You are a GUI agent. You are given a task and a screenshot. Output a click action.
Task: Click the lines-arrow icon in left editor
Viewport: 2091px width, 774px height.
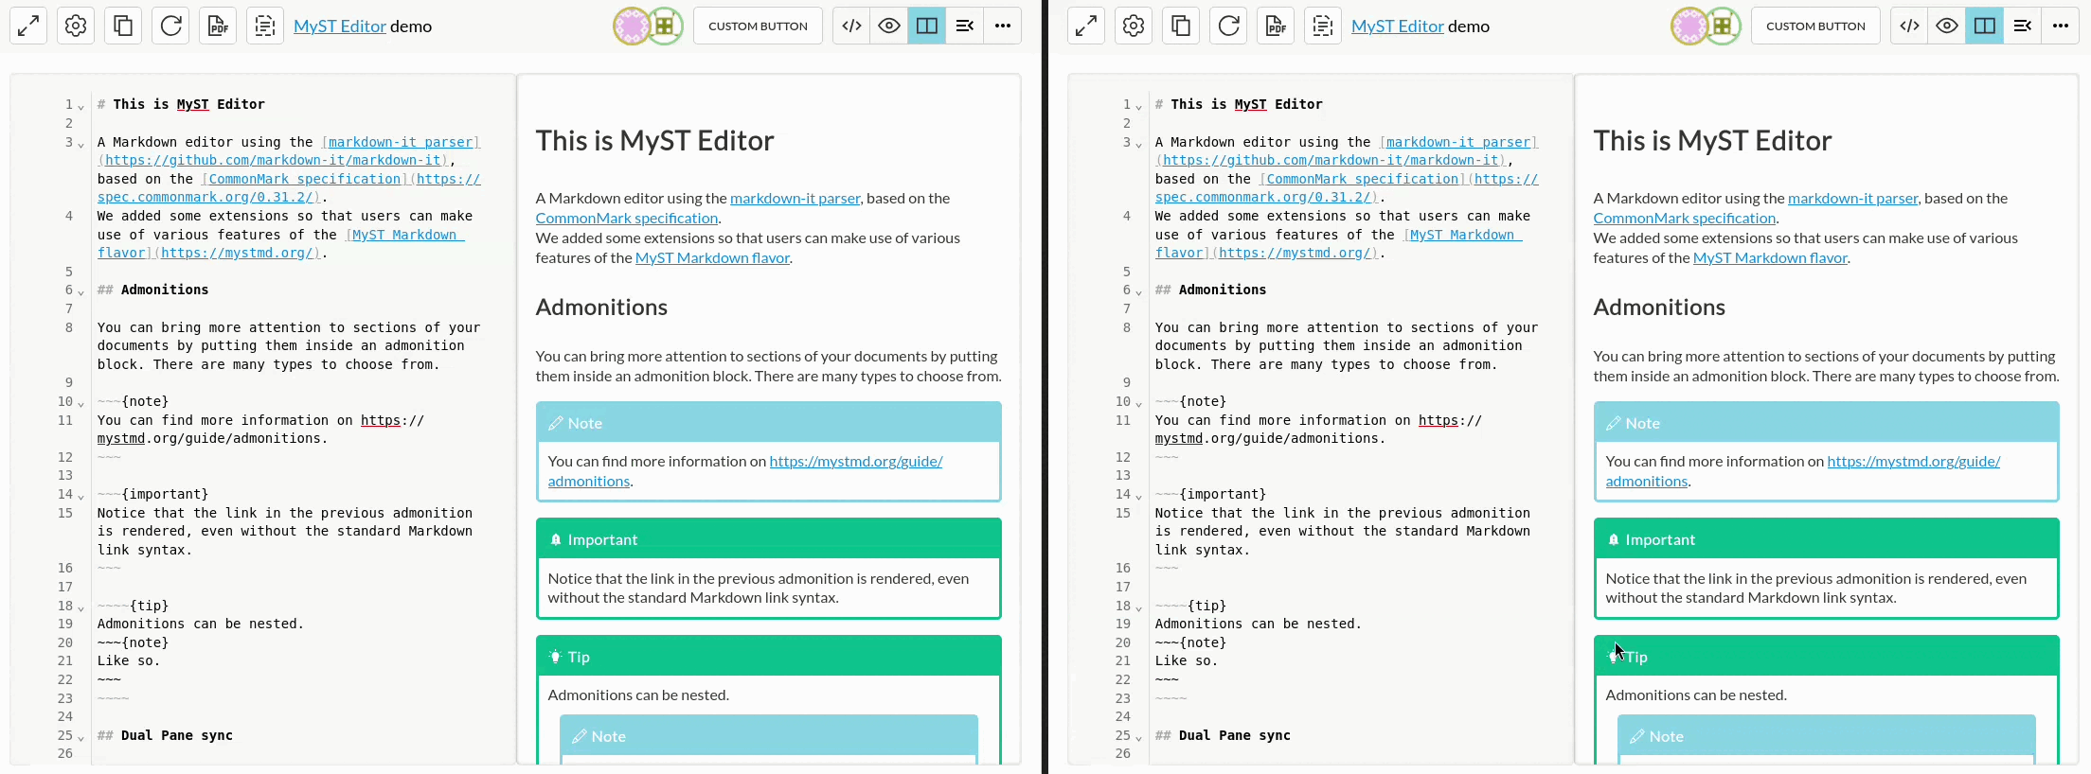point(965,26)
